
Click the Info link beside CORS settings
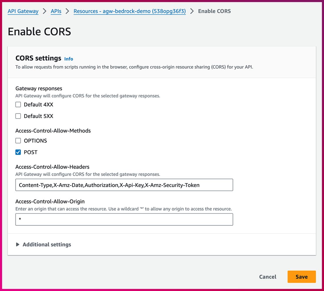coord(69,59)
